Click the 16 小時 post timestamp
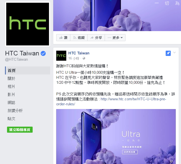The height and width of the screenshot is (164, 181). tap(74, 58)
